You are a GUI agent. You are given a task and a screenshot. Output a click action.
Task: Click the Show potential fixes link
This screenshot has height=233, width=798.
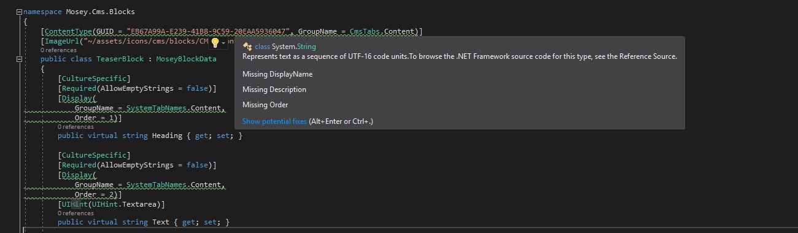point(274,121)
